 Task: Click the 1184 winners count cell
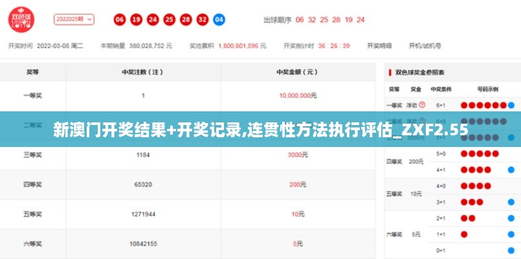pyautogui.click(x=143, y=155)
